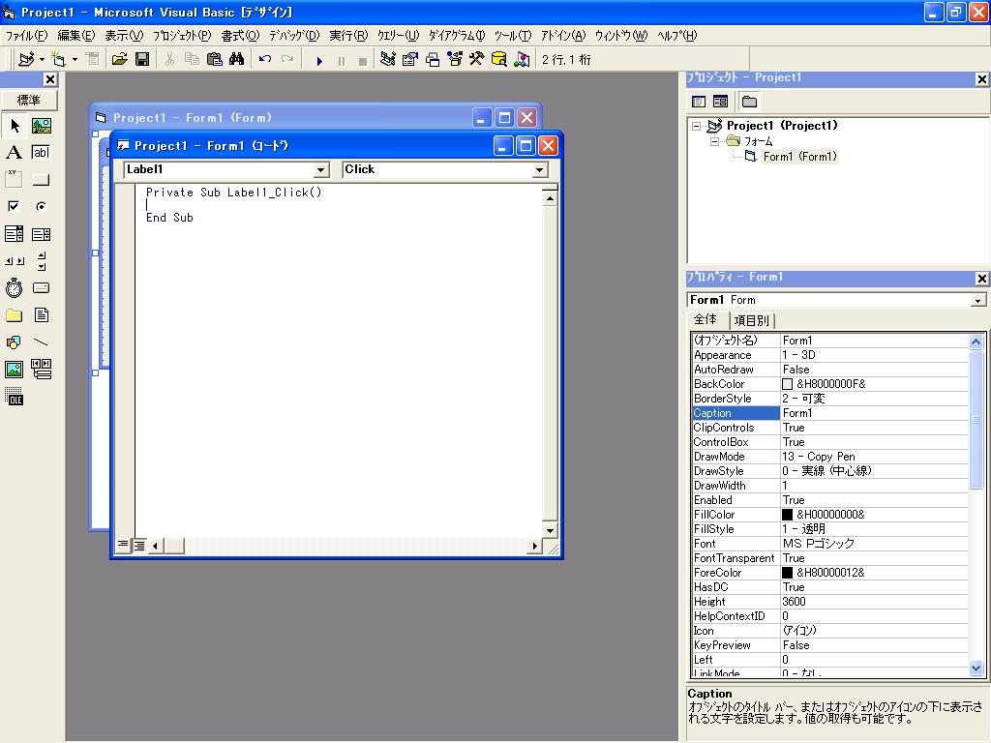Select the TextBox control tool
This screenshot has height=743, width=991.
coord(41,152)
